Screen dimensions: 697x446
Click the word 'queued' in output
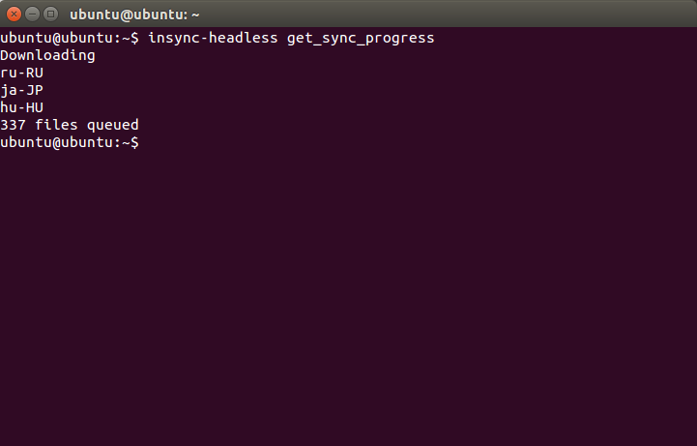(113, 125)
